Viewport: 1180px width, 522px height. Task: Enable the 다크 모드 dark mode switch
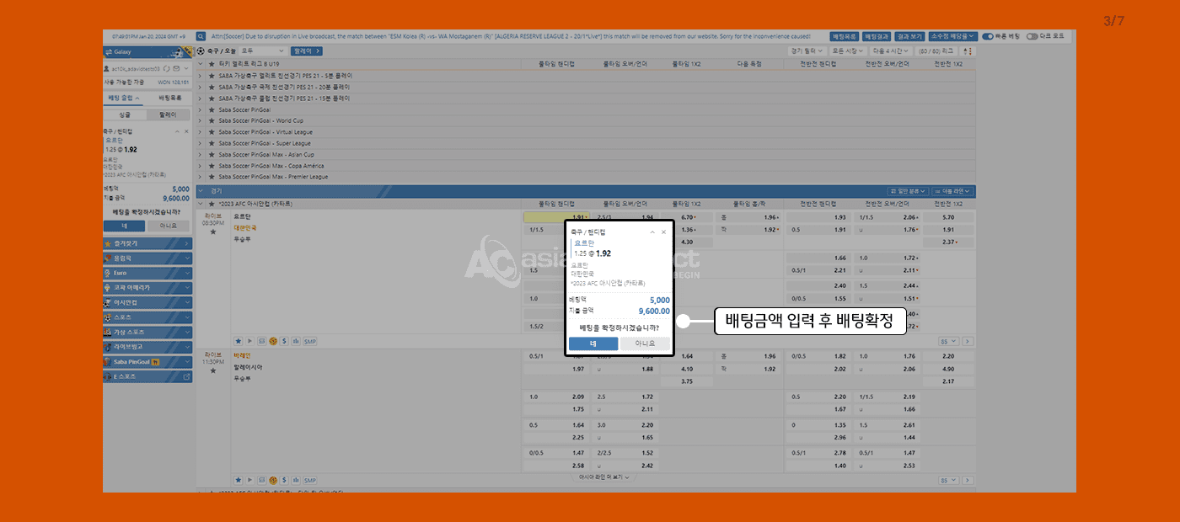pos(1034,37)
